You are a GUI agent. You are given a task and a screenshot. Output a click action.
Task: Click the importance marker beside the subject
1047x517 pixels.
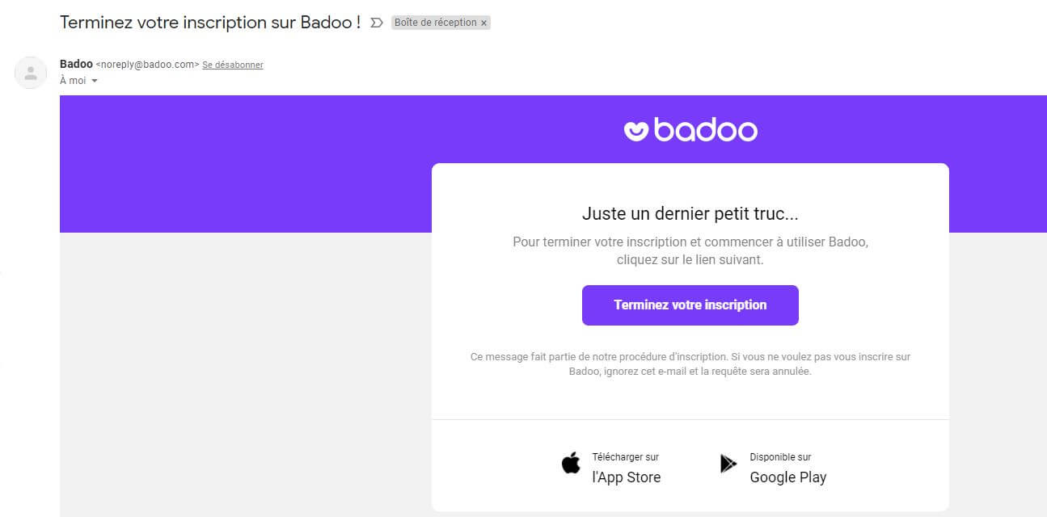tap(376, 23)
